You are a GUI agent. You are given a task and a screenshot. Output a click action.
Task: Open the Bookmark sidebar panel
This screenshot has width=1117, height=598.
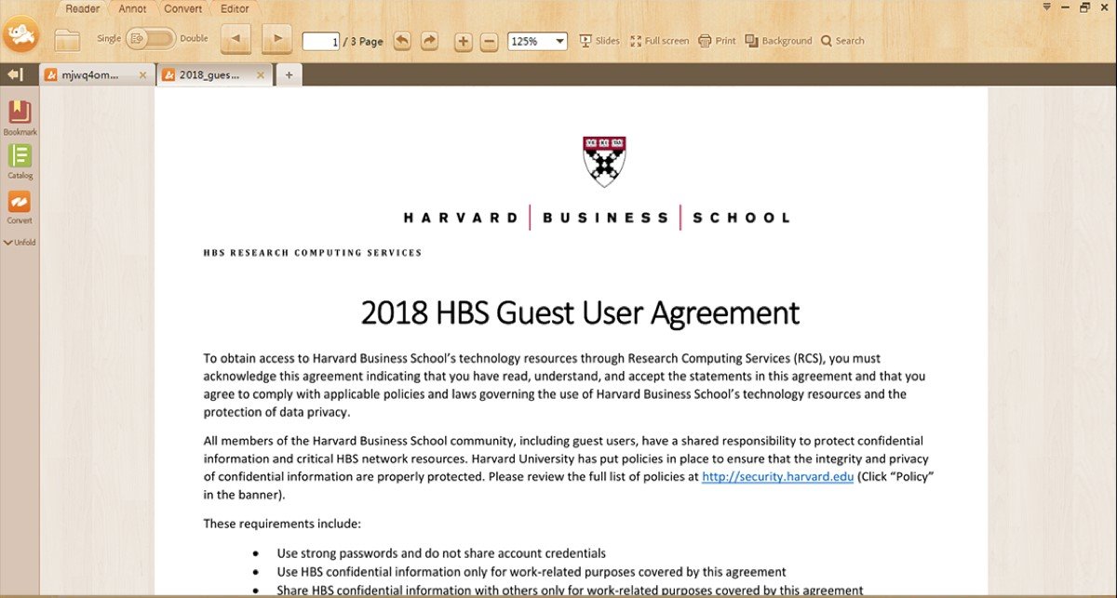20,118
